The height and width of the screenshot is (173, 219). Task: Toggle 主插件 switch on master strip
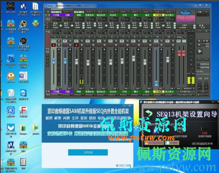(x=194, y=26)
